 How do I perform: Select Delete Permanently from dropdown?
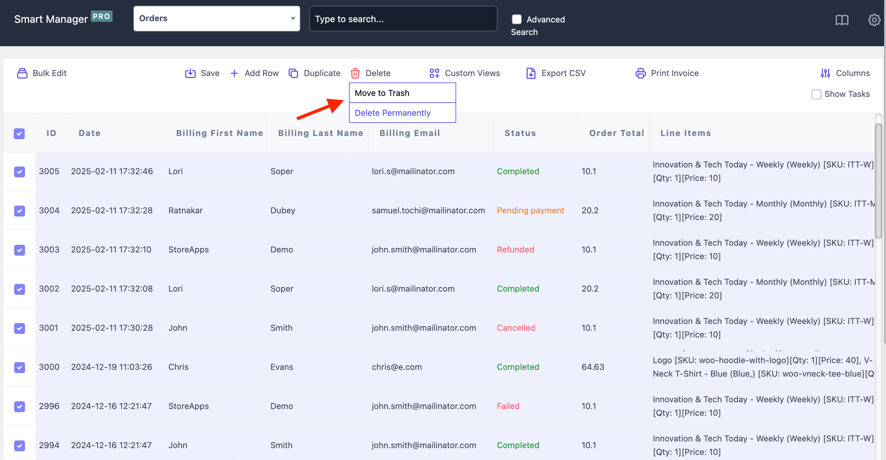393,112
